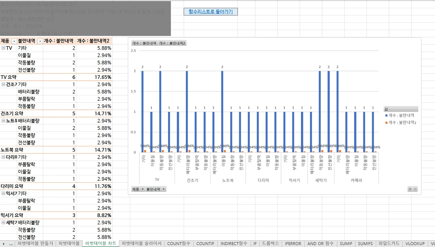Click the gray instruction text box at top

[x=85, y=19]
